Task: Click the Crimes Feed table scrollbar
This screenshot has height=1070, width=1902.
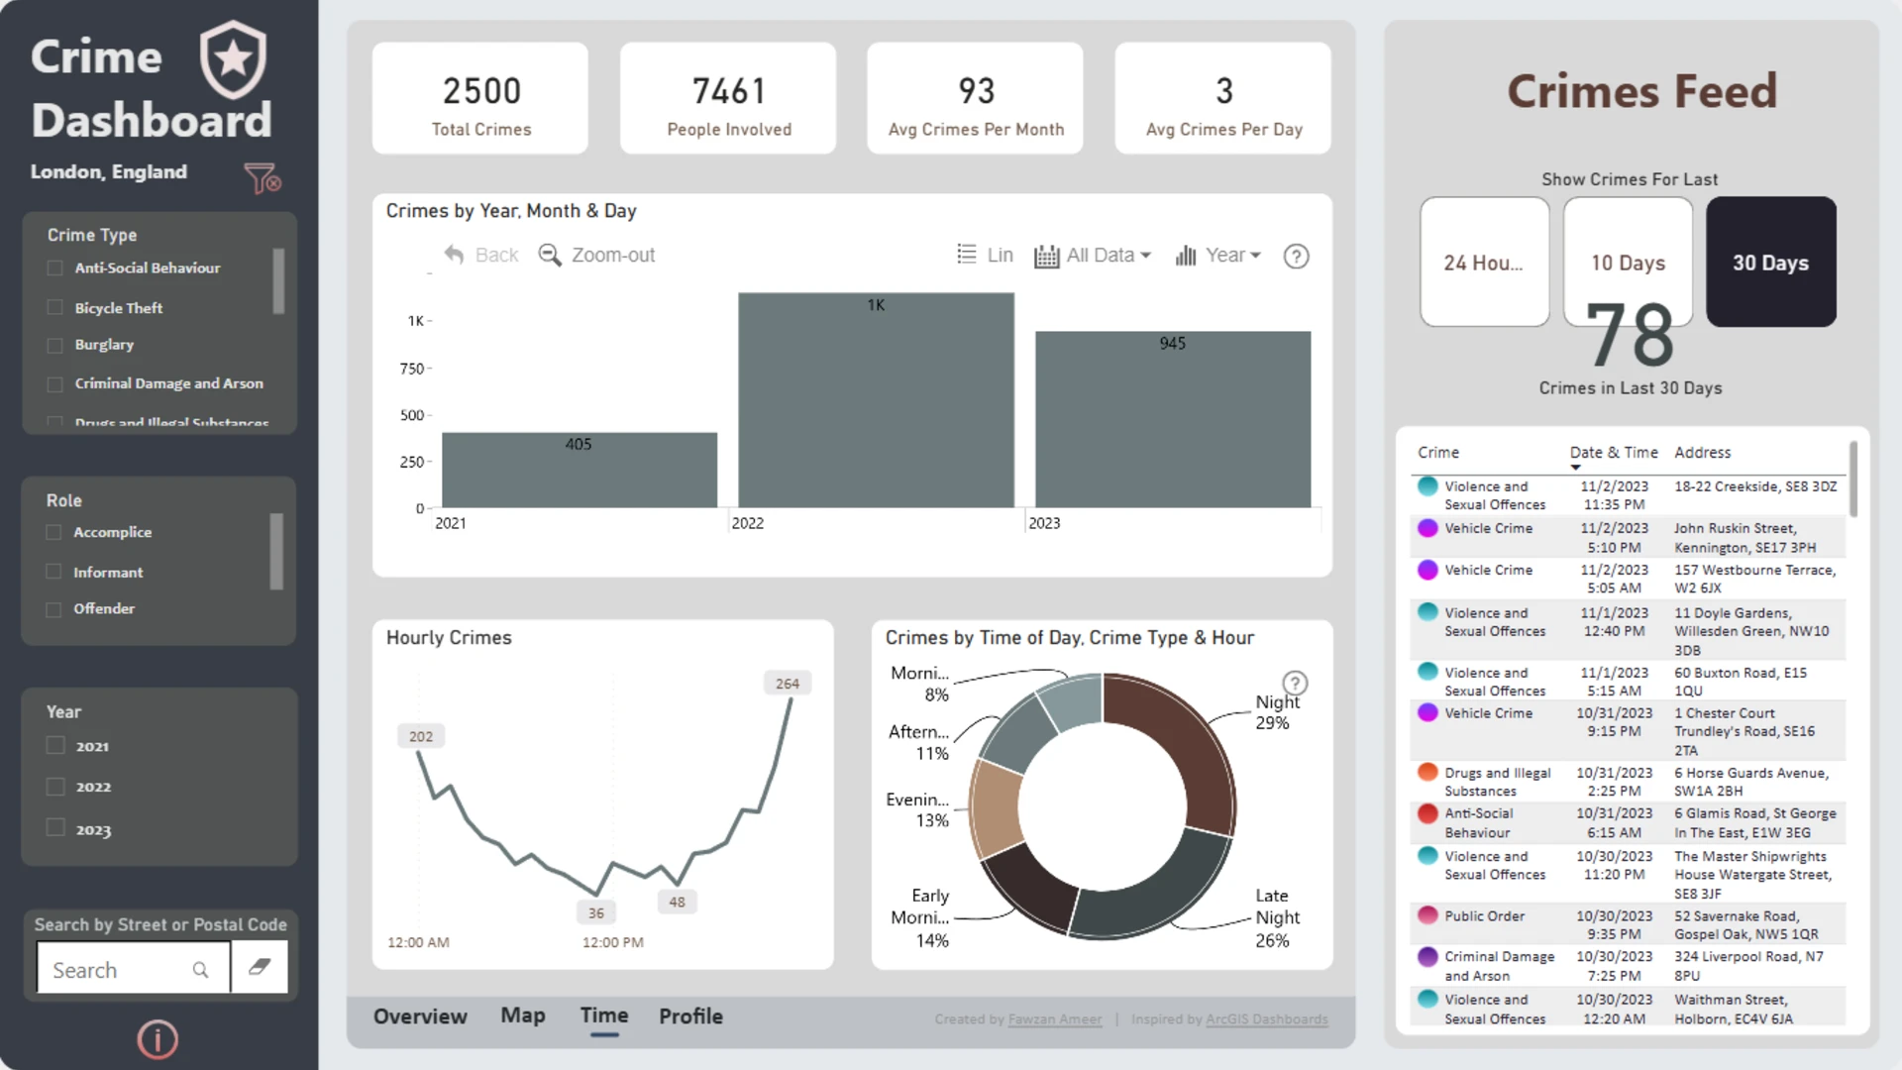Action: coord(1853,480)
